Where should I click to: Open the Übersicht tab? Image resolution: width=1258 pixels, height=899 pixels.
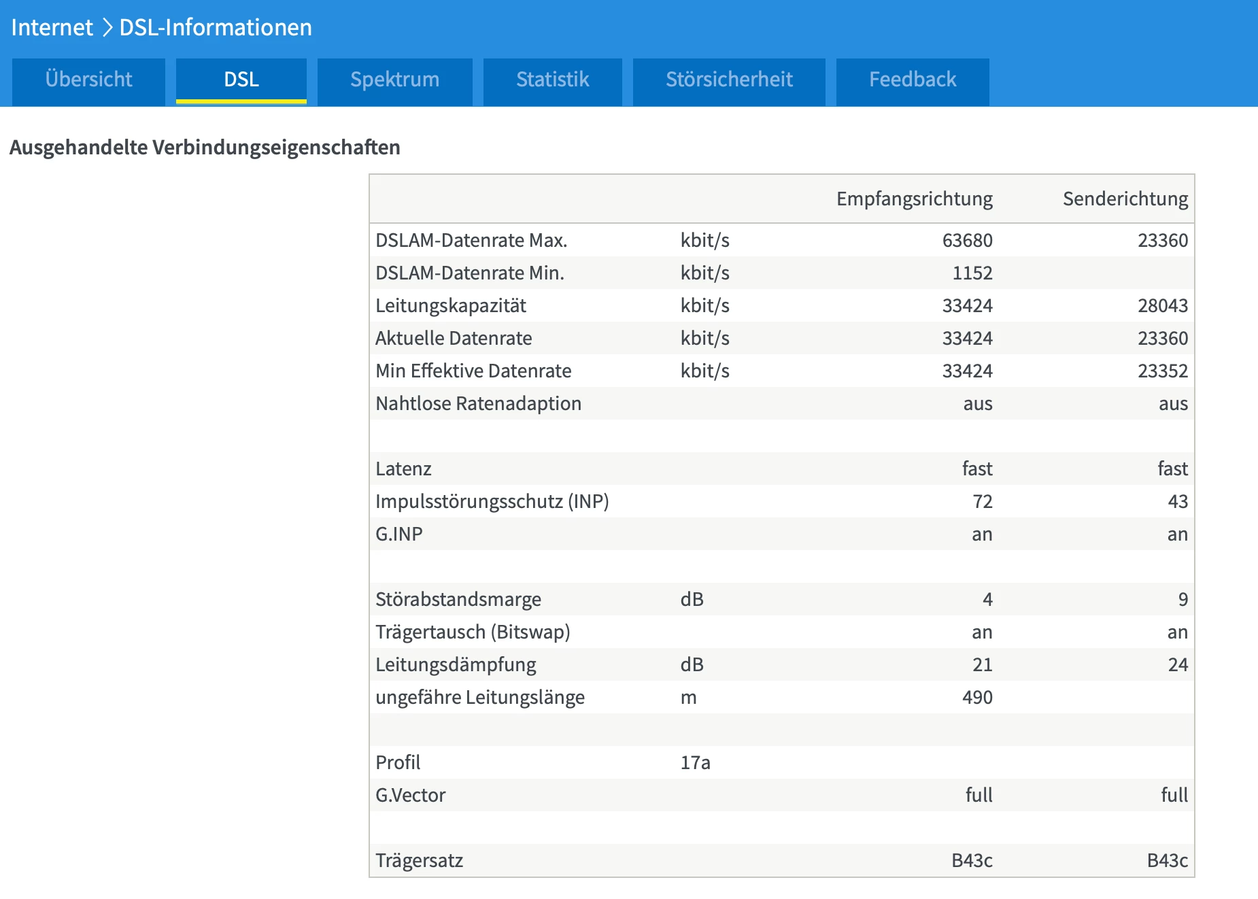point(88,80)
